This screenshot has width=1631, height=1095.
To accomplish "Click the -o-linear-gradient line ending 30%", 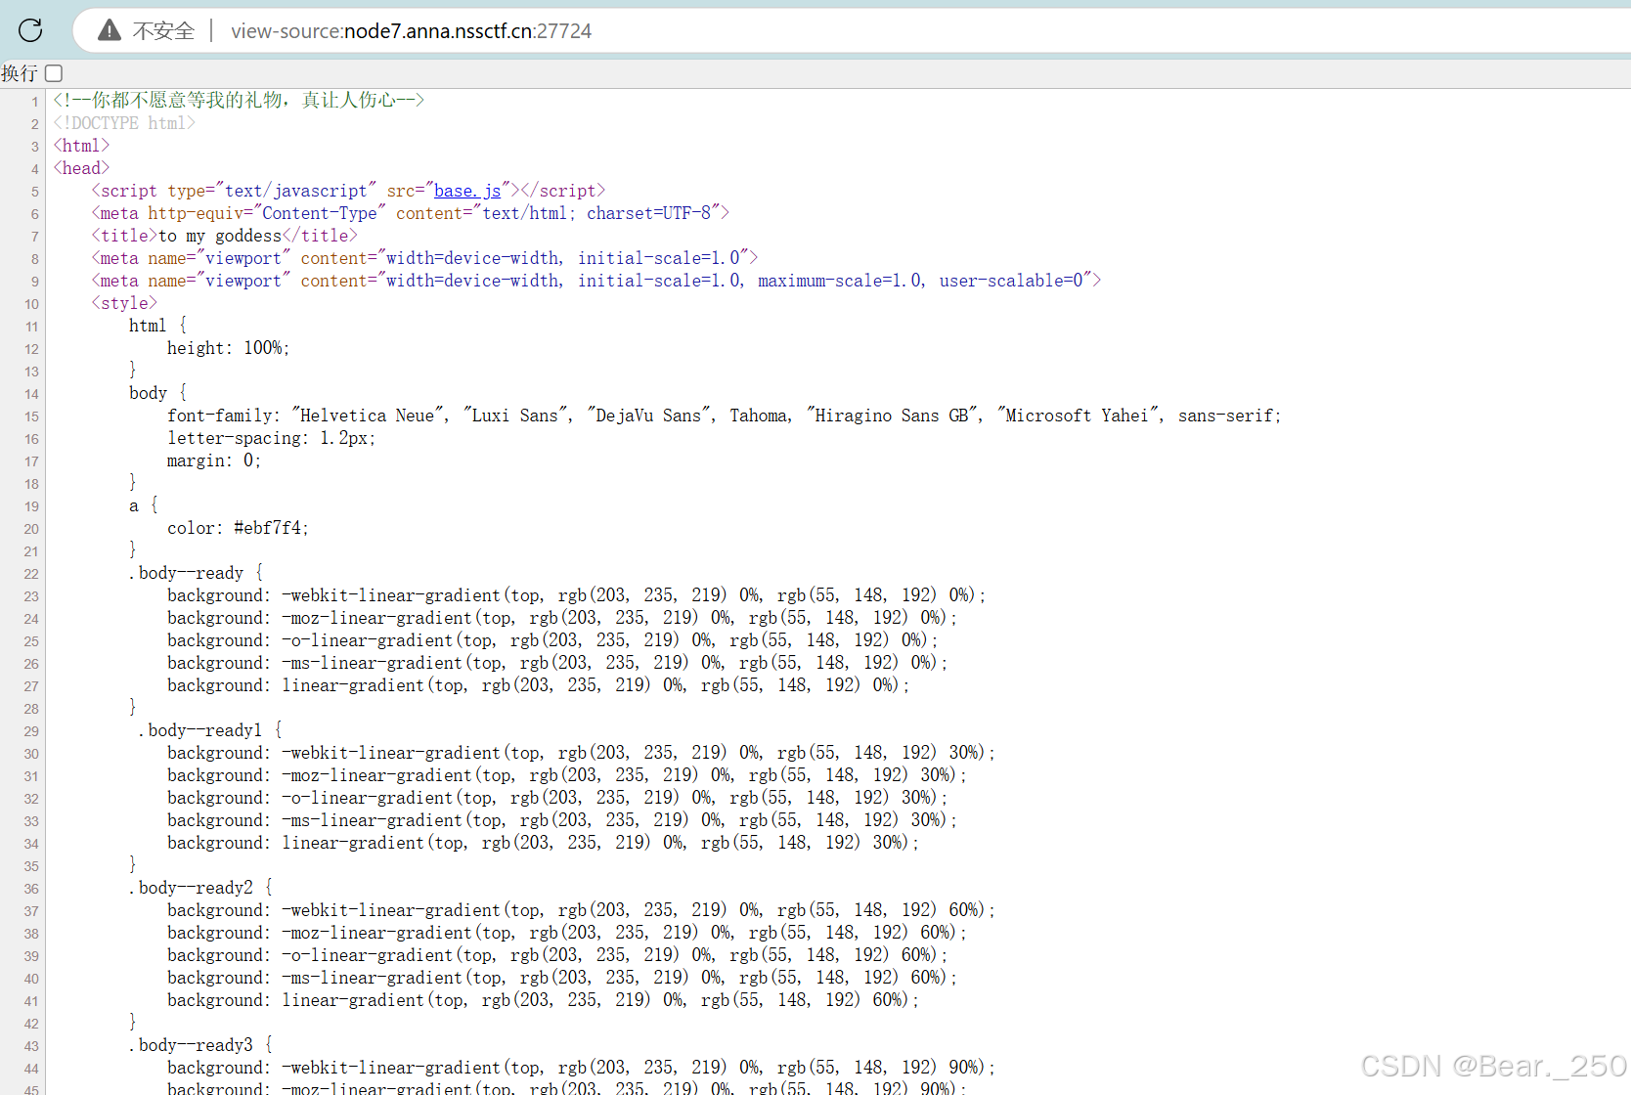I will (557, 798).
